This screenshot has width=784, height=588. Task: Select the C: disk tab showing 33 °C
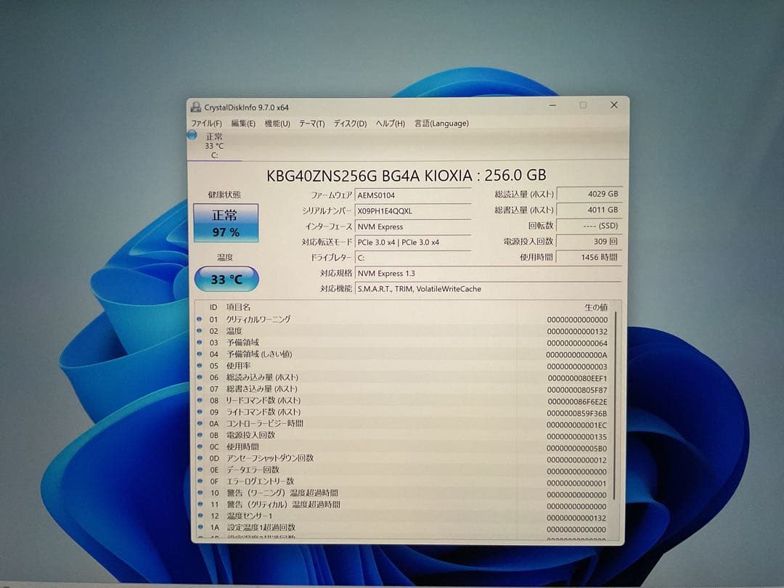(214, 146)
